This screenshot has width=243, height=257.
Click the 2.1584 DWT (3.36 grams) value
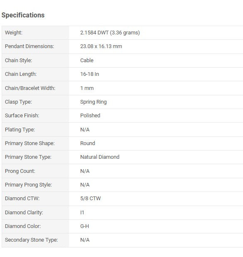(x=110, y=33)
